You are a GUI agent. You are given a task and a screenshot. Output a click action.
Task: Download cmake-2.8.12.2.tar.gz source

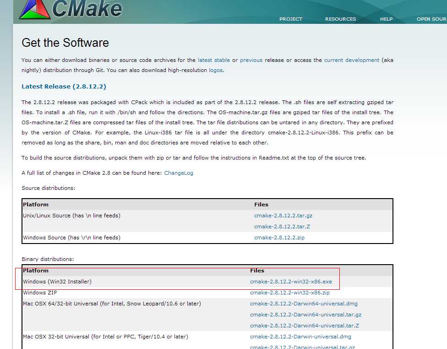click(283, 216)
